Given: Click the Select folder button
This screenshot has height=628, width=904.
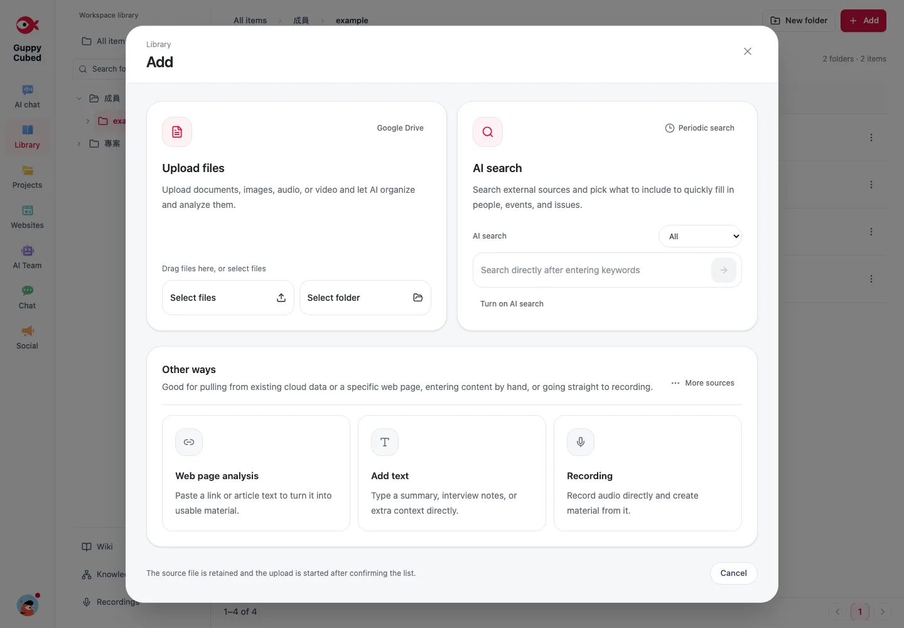Looking at the screenshot, I should pyautogui.click(x=365, y=298).
